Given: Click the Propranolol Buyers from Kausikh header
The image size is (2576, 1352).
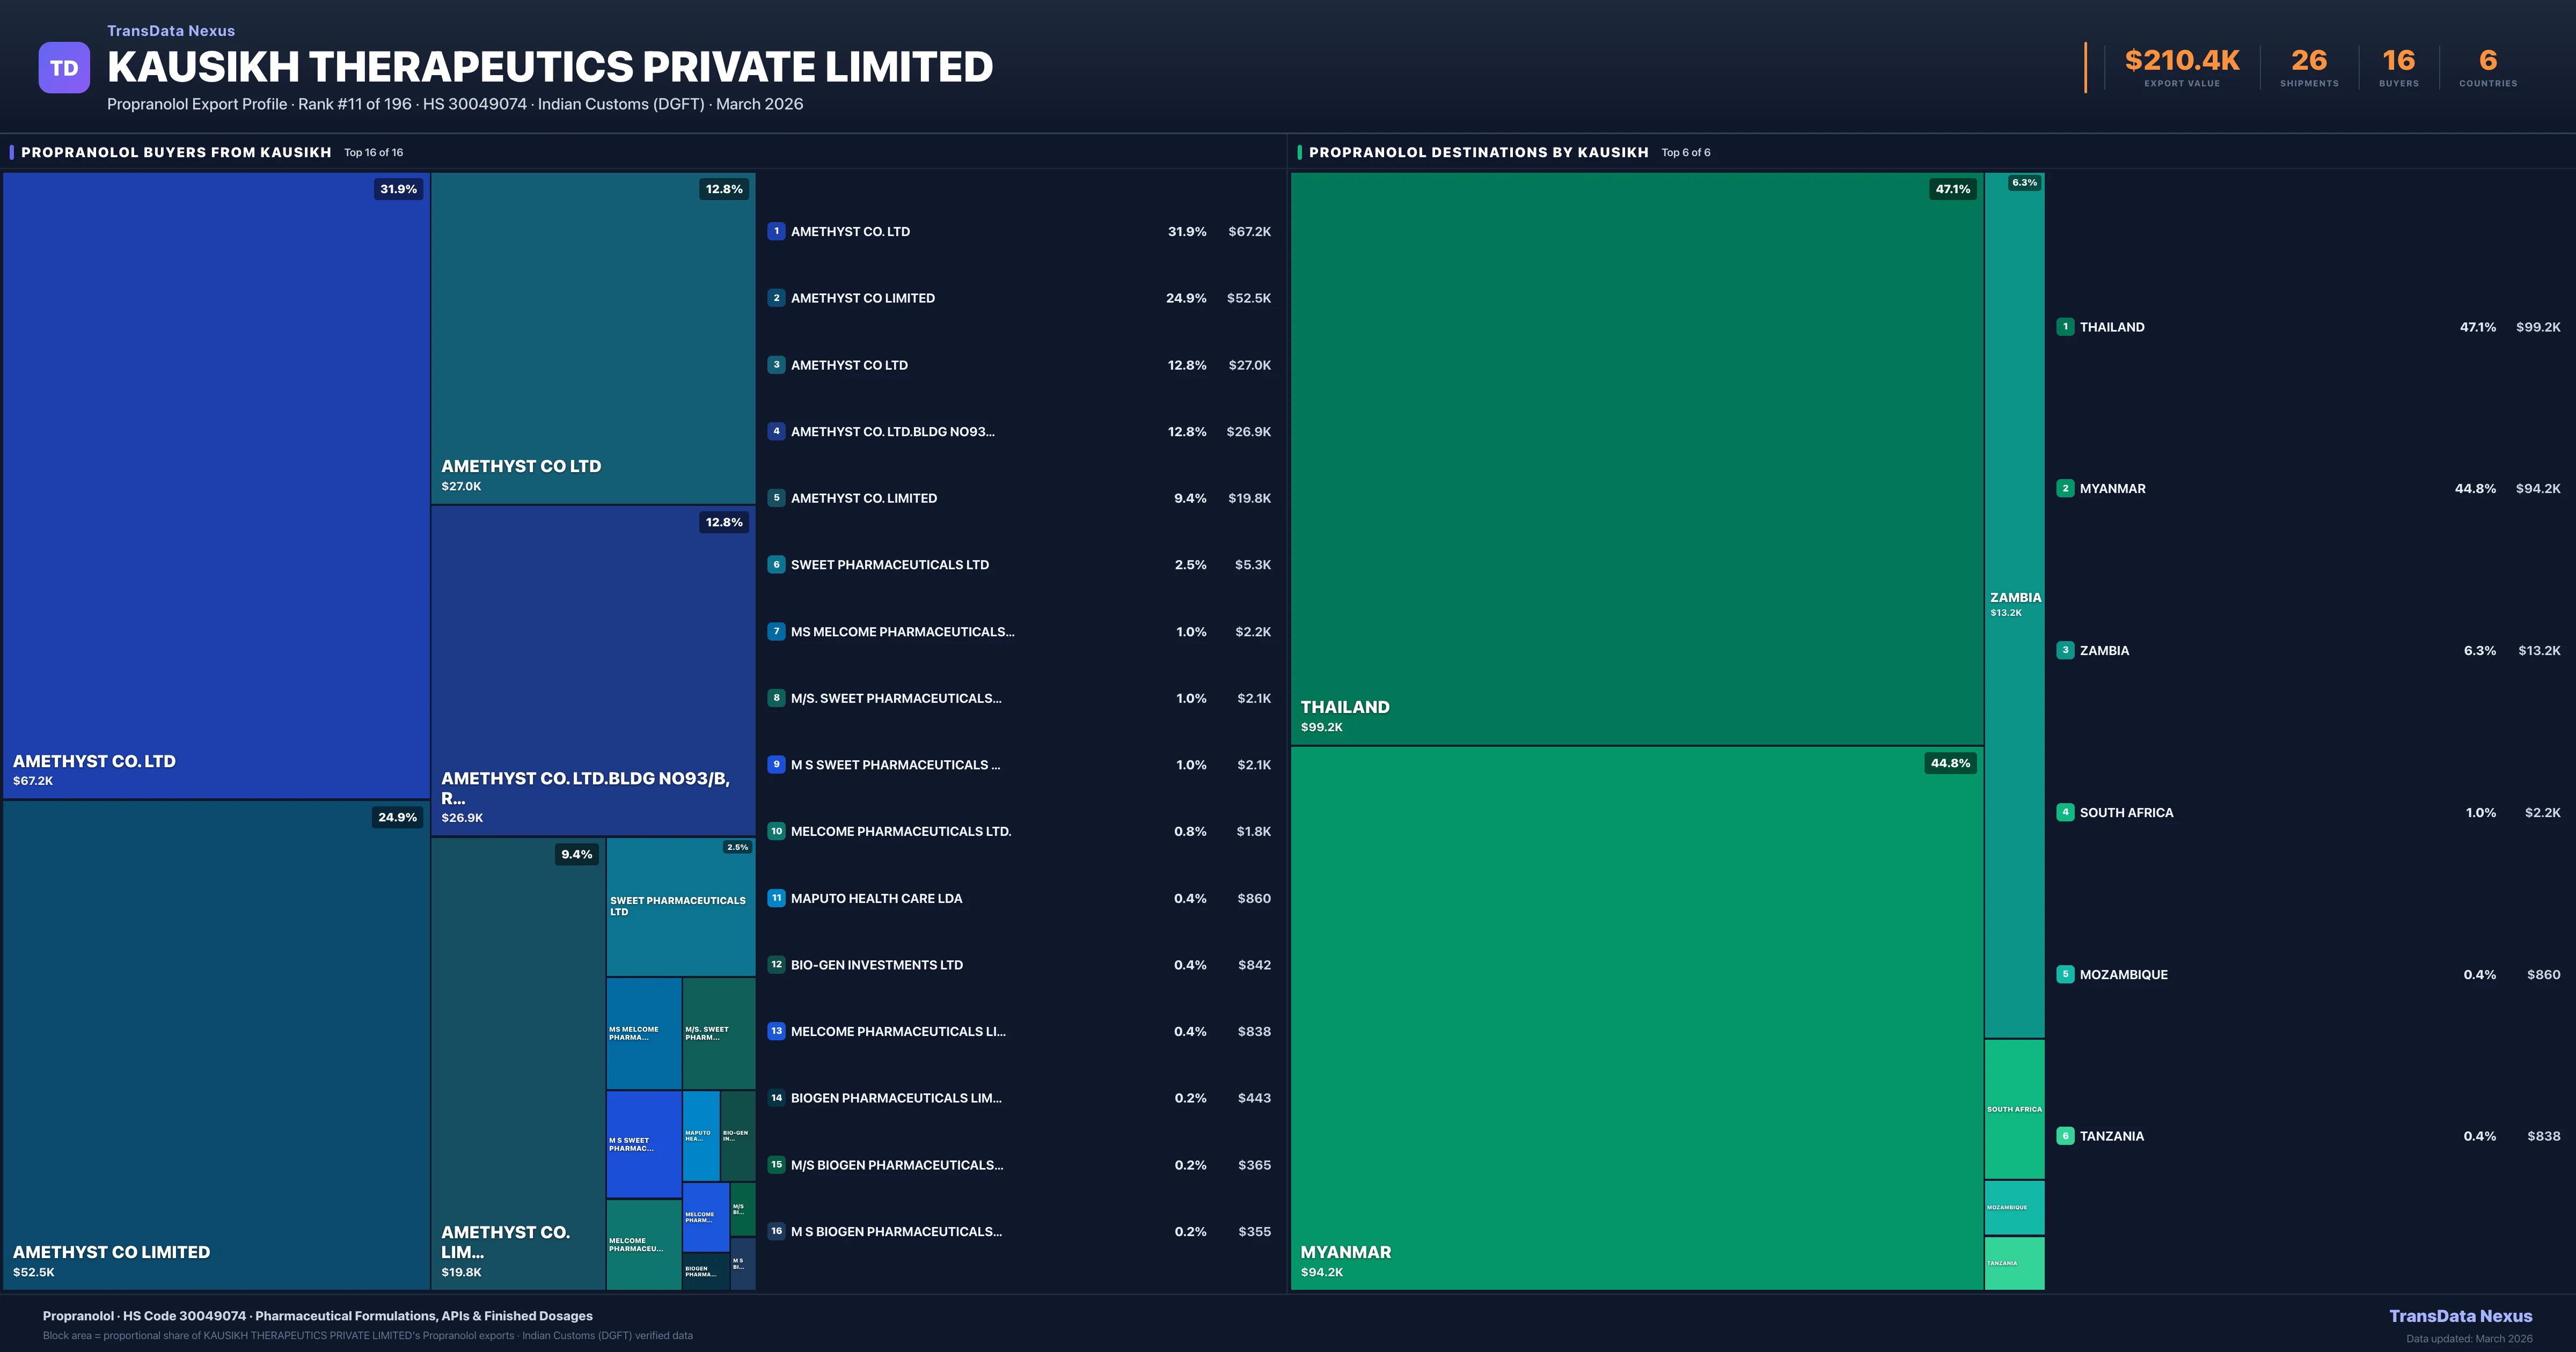Looking at the screenshot, I should (176, 152).
